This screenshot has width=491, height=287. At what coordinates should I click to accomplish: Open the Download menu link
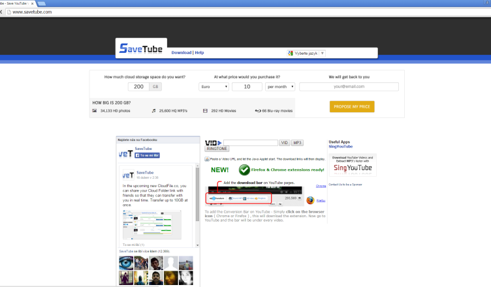[182, 53]
